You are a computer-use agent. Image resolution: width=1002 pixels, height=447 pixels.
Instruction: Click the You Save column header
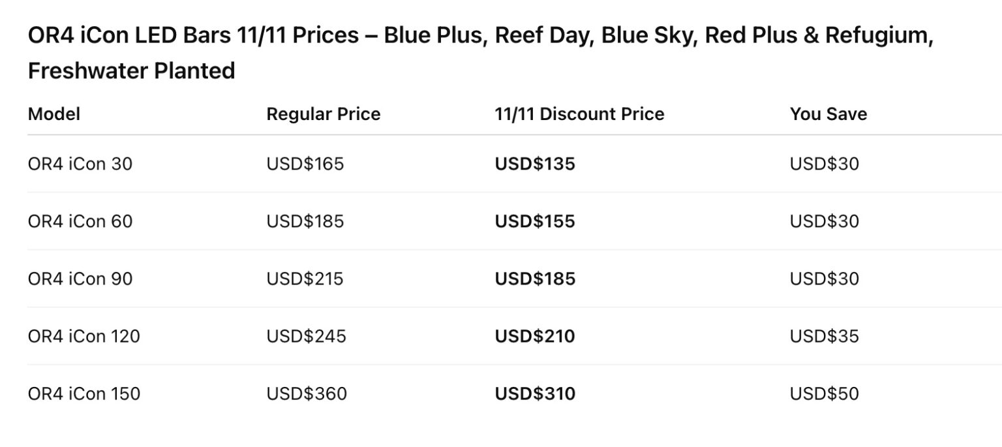tap(828, 114)
